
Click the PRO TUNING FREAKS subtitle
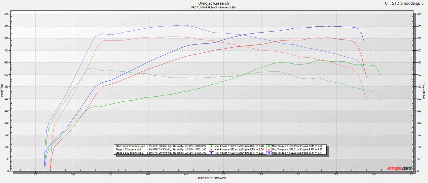point(214,8)
